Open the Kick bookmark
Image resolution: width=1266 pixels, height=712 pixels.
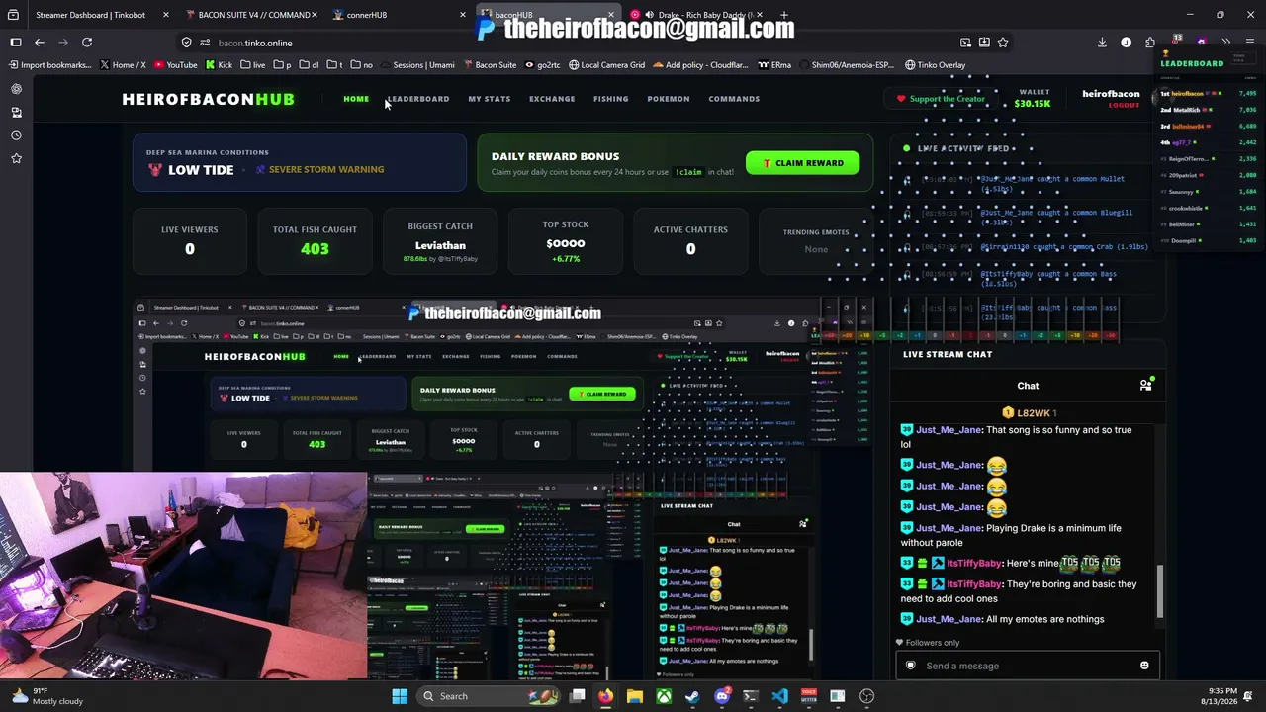pyautogui.click(x=219, y=65)
